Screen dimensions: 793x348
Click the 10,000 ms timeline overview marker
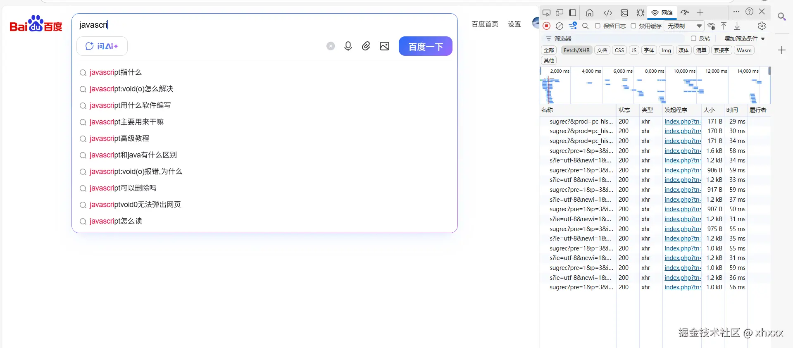(684, 72)
